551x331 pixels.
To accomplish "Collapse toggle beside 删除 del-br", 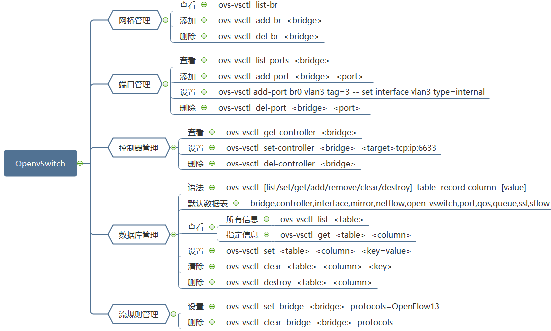I will click(x=204, y=36).
